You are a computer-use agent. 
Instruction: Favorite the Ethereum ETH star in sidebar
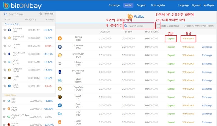[5, 30]
